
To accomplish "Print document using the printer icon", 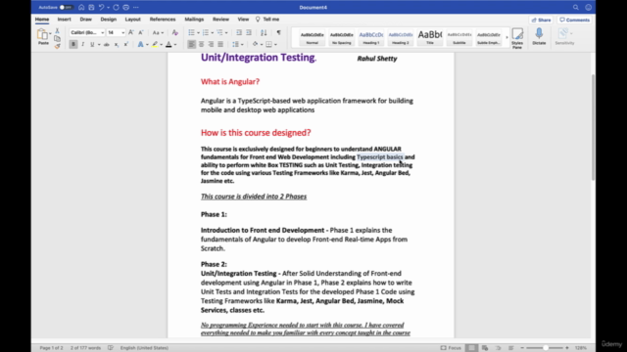I will [126, 7].
